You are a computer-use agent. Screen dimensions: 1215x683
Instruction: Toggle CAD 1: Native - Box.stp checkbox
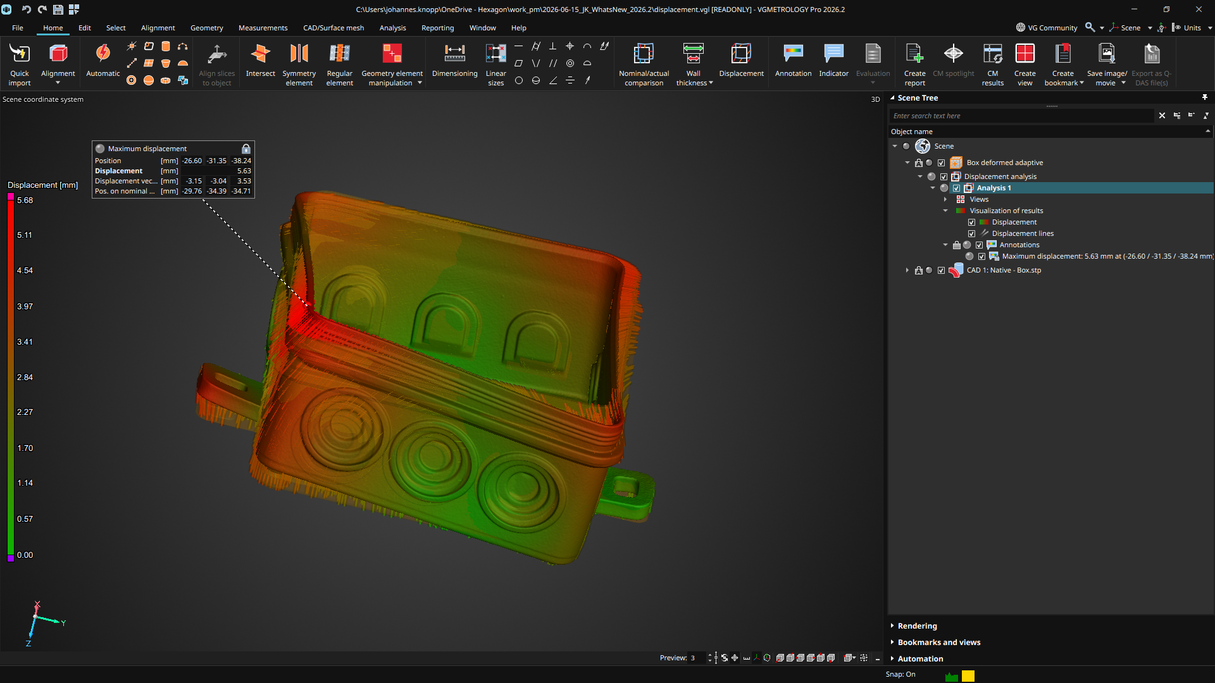(x=942, y=271)
